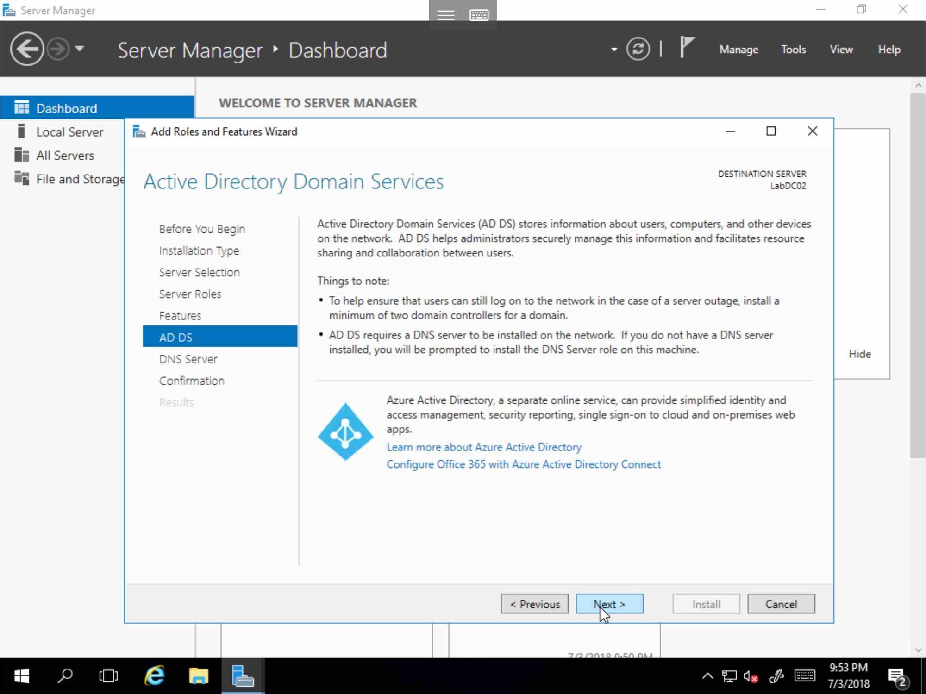This screenshot has height=694, width=926.
Task: Go to Features step
Action: (x=180, y=316)
